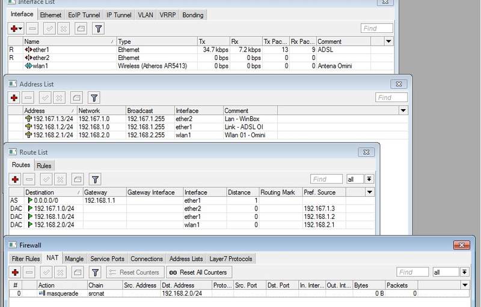Add new route with plus in Route List
This screenshot has height=307, width=481.
(x=15, y=179)
